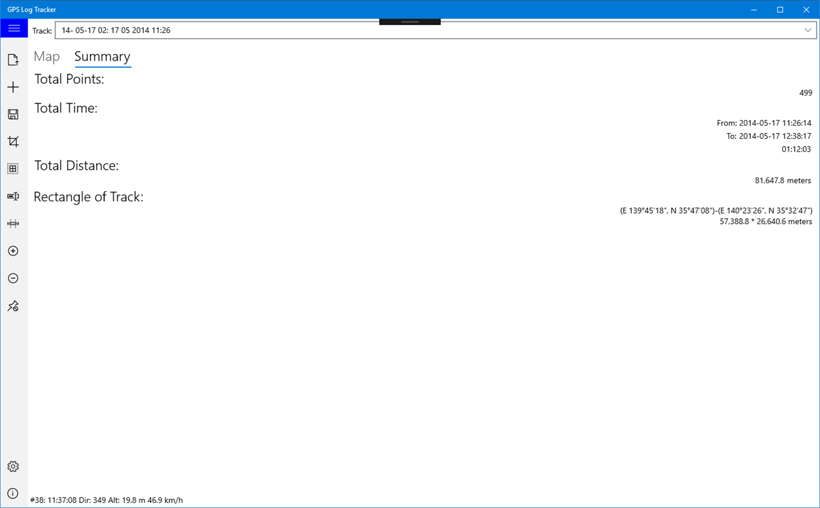This screenshot has width=820, height=508.
Task: Open the track points grid view
Action: pos(14,168)
